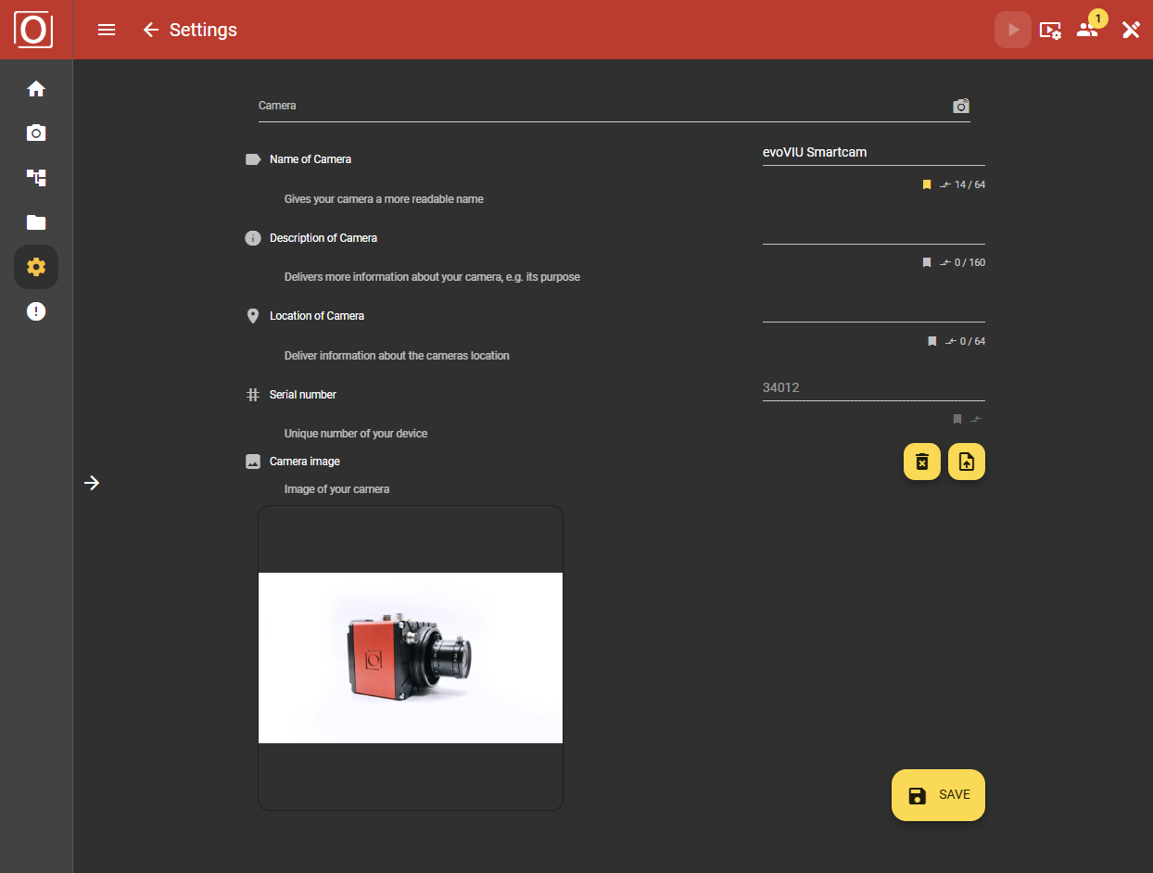Toggle bookmark under Location of Camera field
1153x873 pixels.
932,342
